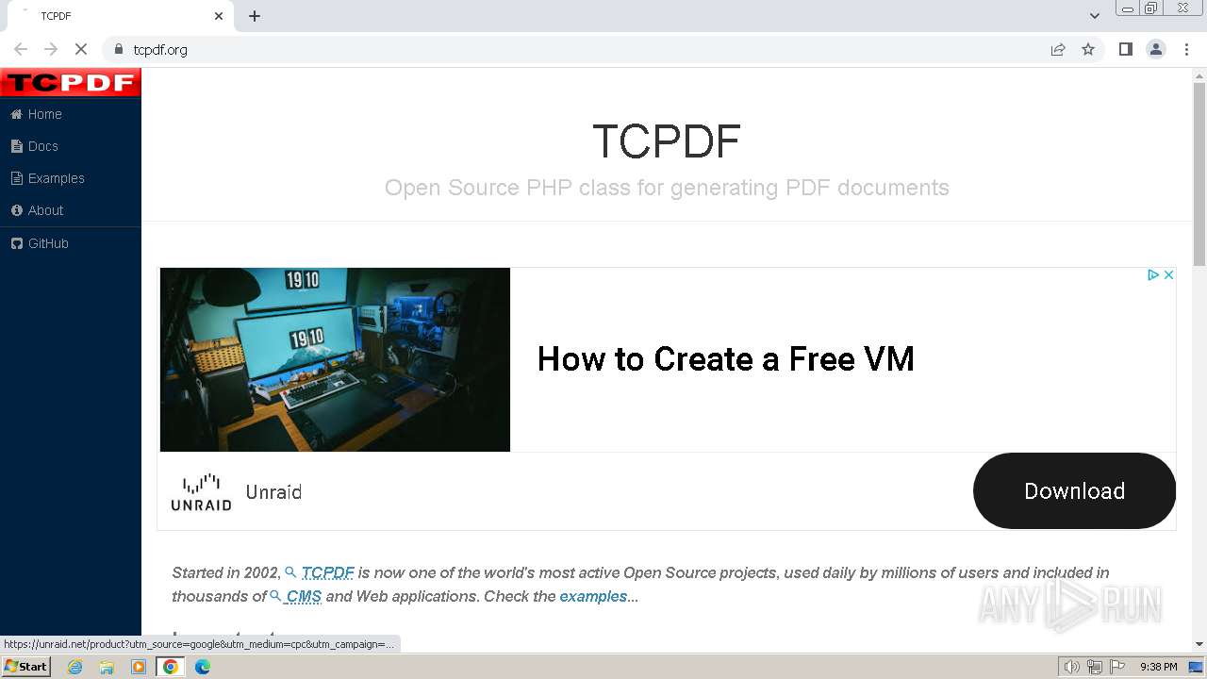Click the AdChoices triangle icon
Image resolution: width=1207 pixels, height=679 pixels.
[x=1152, y=275]
